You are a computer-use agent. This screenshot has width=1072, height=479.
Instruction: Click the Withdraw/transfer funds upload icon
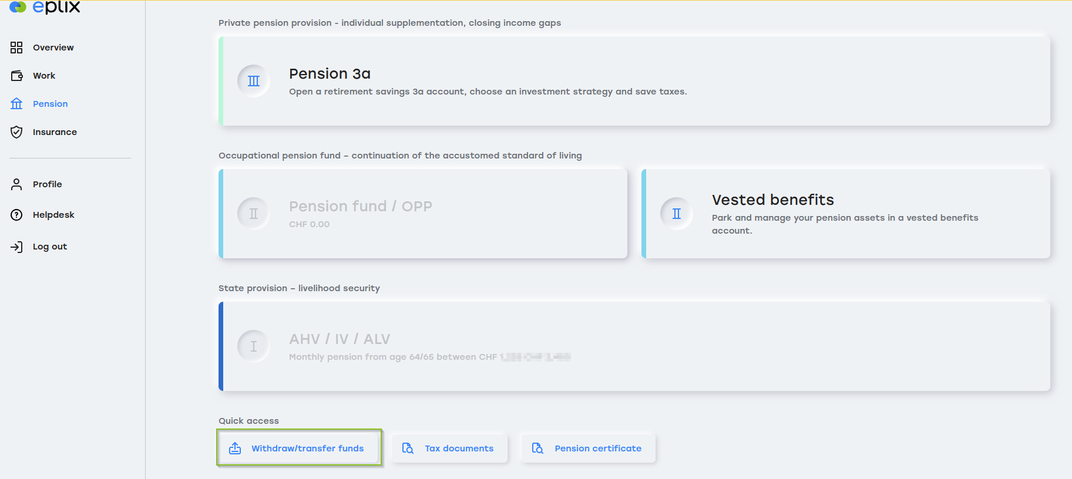coord(235,448)
